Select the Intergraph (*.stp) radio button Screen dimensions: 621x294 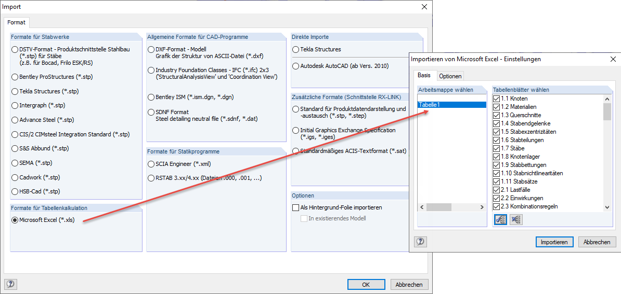pos(15,106)
